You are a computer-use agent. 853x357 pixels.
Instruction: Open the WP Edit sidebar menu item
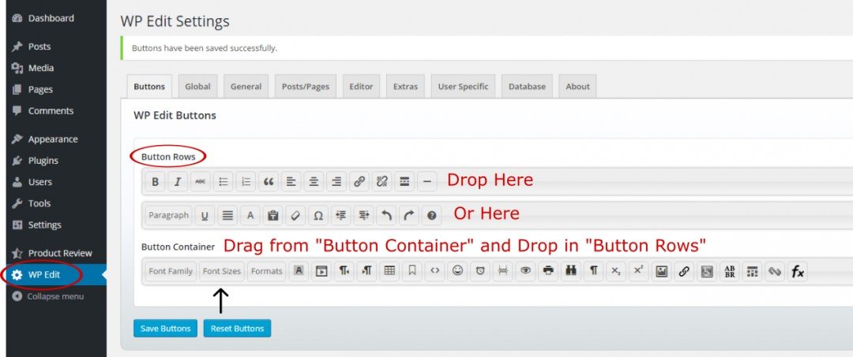pyautogui.click(x=57, y=274)
